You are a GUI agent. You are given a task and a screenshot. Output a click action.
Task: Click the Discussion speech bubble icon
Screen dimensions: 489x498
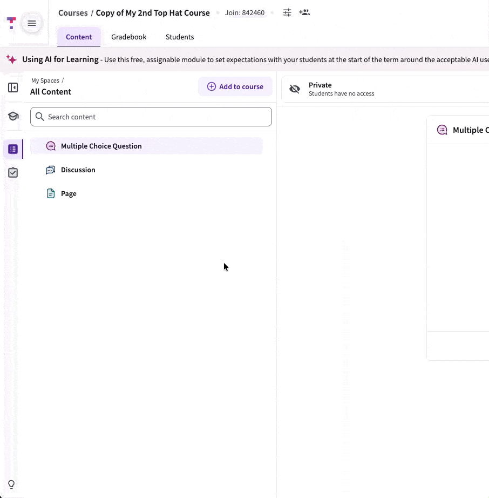pos(50,170)
